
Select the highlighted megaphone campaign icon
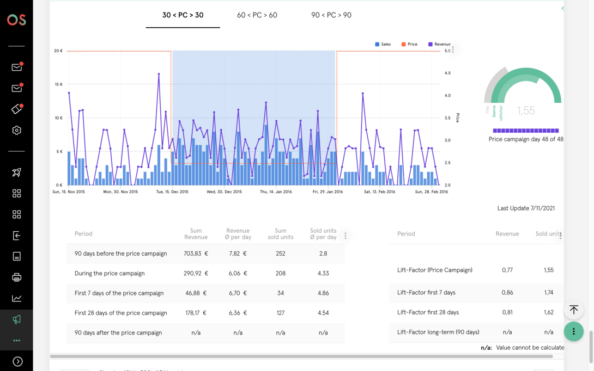tap(16, 319)
